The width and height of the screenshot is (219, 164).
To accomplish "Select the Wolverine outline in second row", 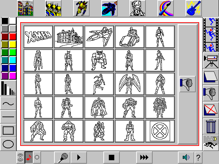I will coord(69,60).
